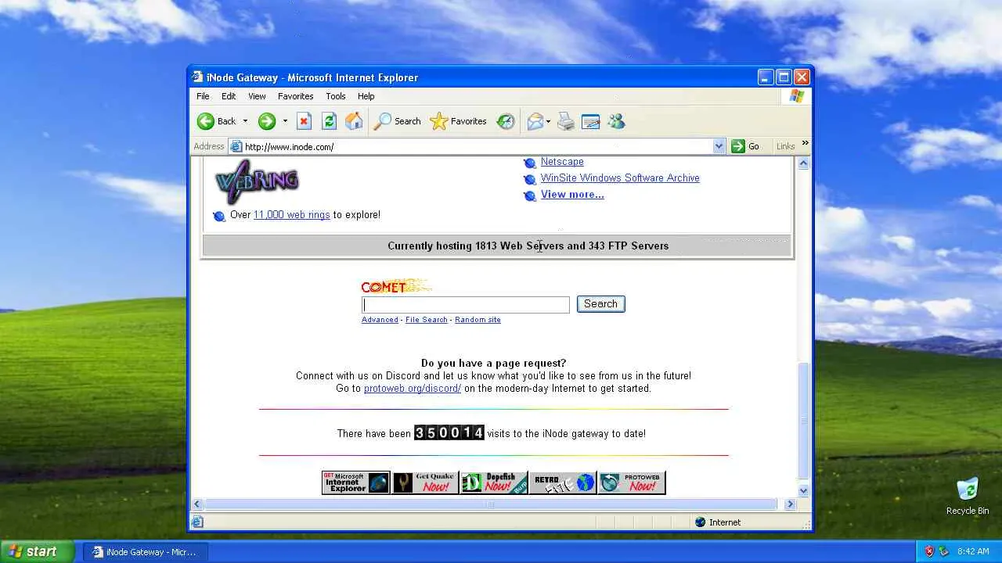Screen dimensions: 1002x563
Task: Click the Get Microsoft Internet Explorer banner
Action: [355, 482]
